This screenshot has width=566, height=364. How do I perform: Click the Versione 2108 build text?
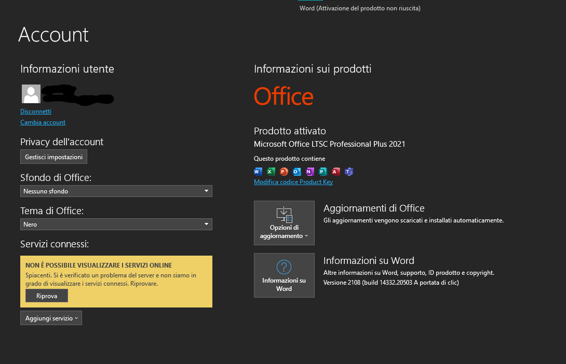(x=391, y=283)
